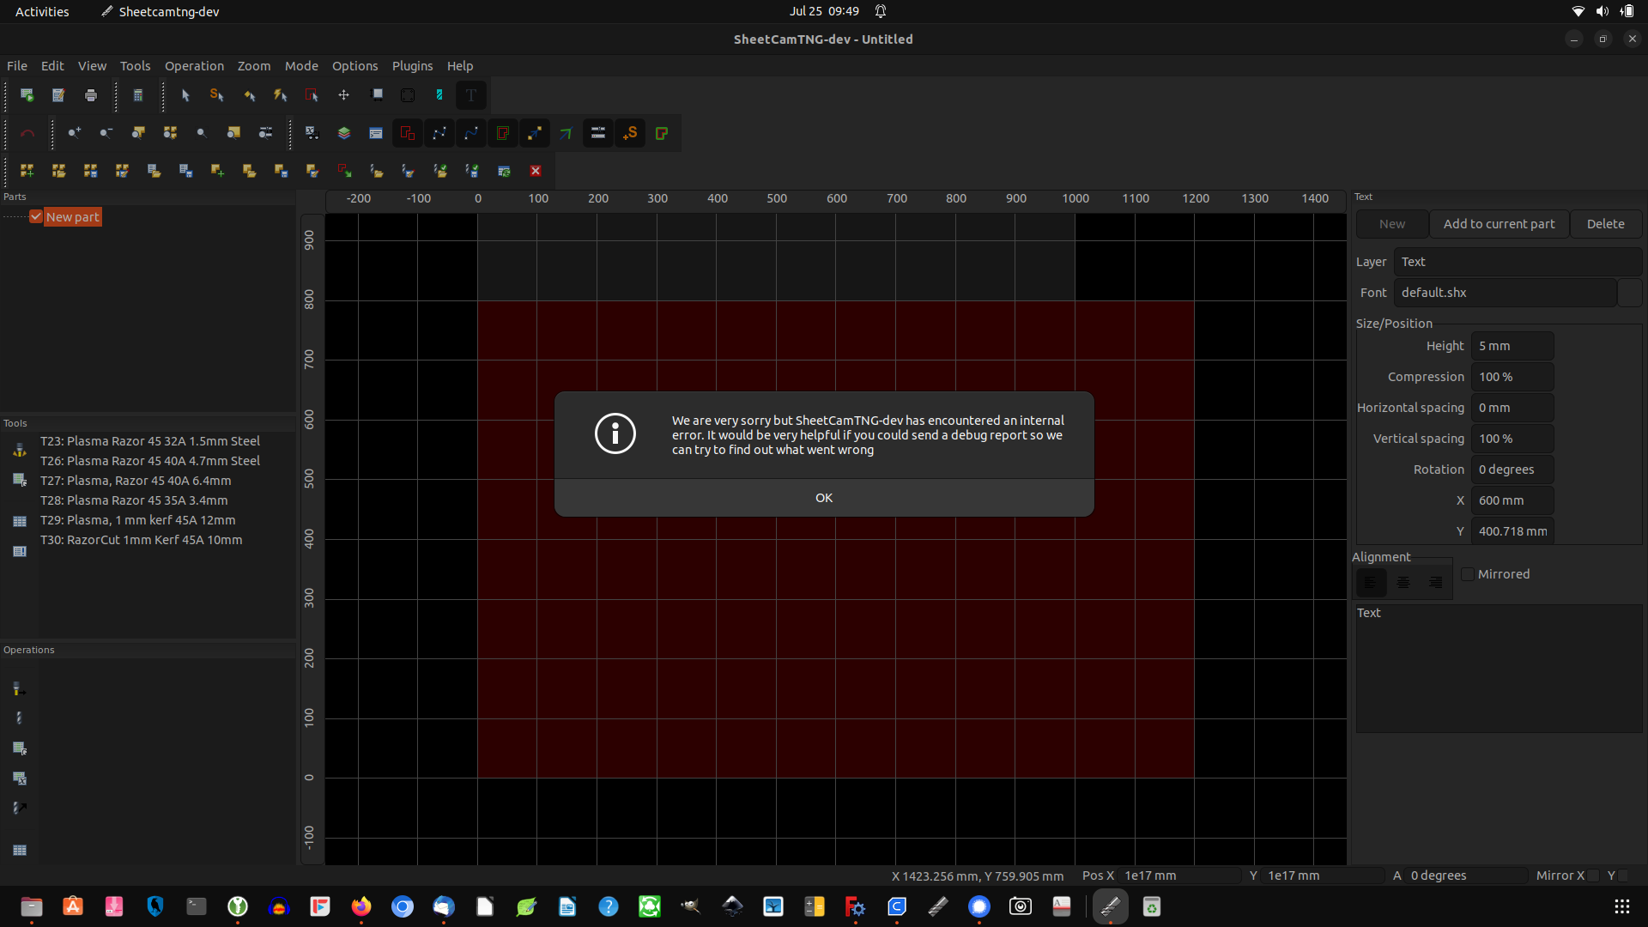Select the red contour pointer tool
This screenshot has height=927, width=1648.
click(312, 95)
